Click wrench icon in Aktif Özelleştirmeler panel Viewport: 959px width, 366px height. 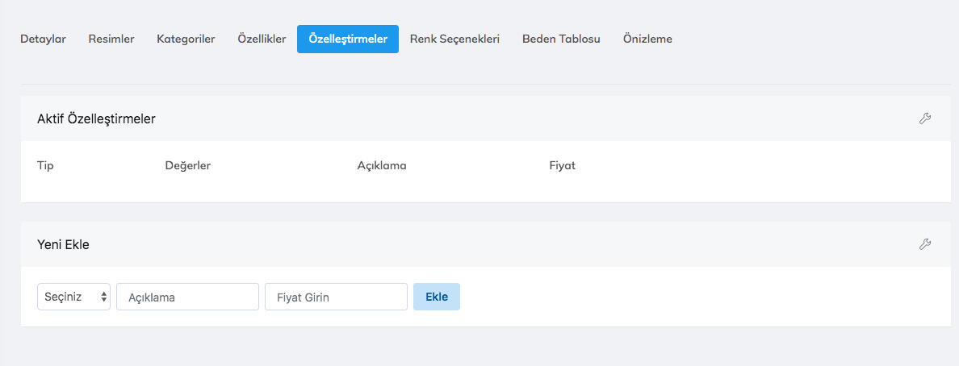pyautogui.click(x=925, y=119)
